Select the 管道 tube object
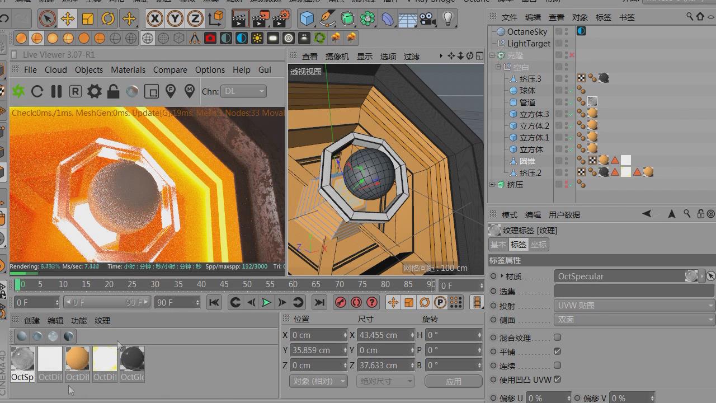This screenshot has width=716, height=403. (527, 102)
